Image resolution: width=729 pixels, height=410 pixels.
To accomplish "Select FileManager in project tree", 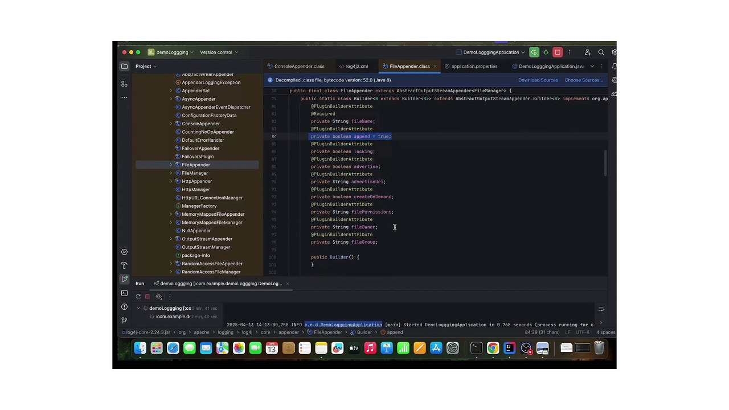I will [x=194, y=173].
